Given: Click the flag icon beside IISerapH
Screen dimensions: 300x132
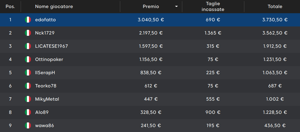Looking at the screenshot, I should [x=28, y=72].
